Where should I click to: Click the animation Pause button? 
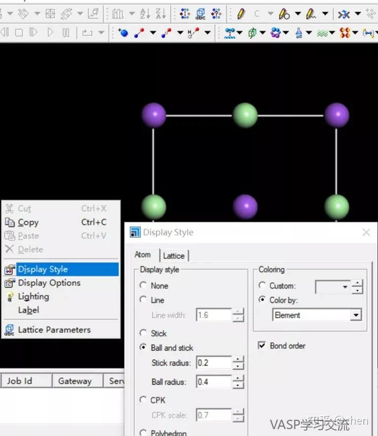click(66, 33)
